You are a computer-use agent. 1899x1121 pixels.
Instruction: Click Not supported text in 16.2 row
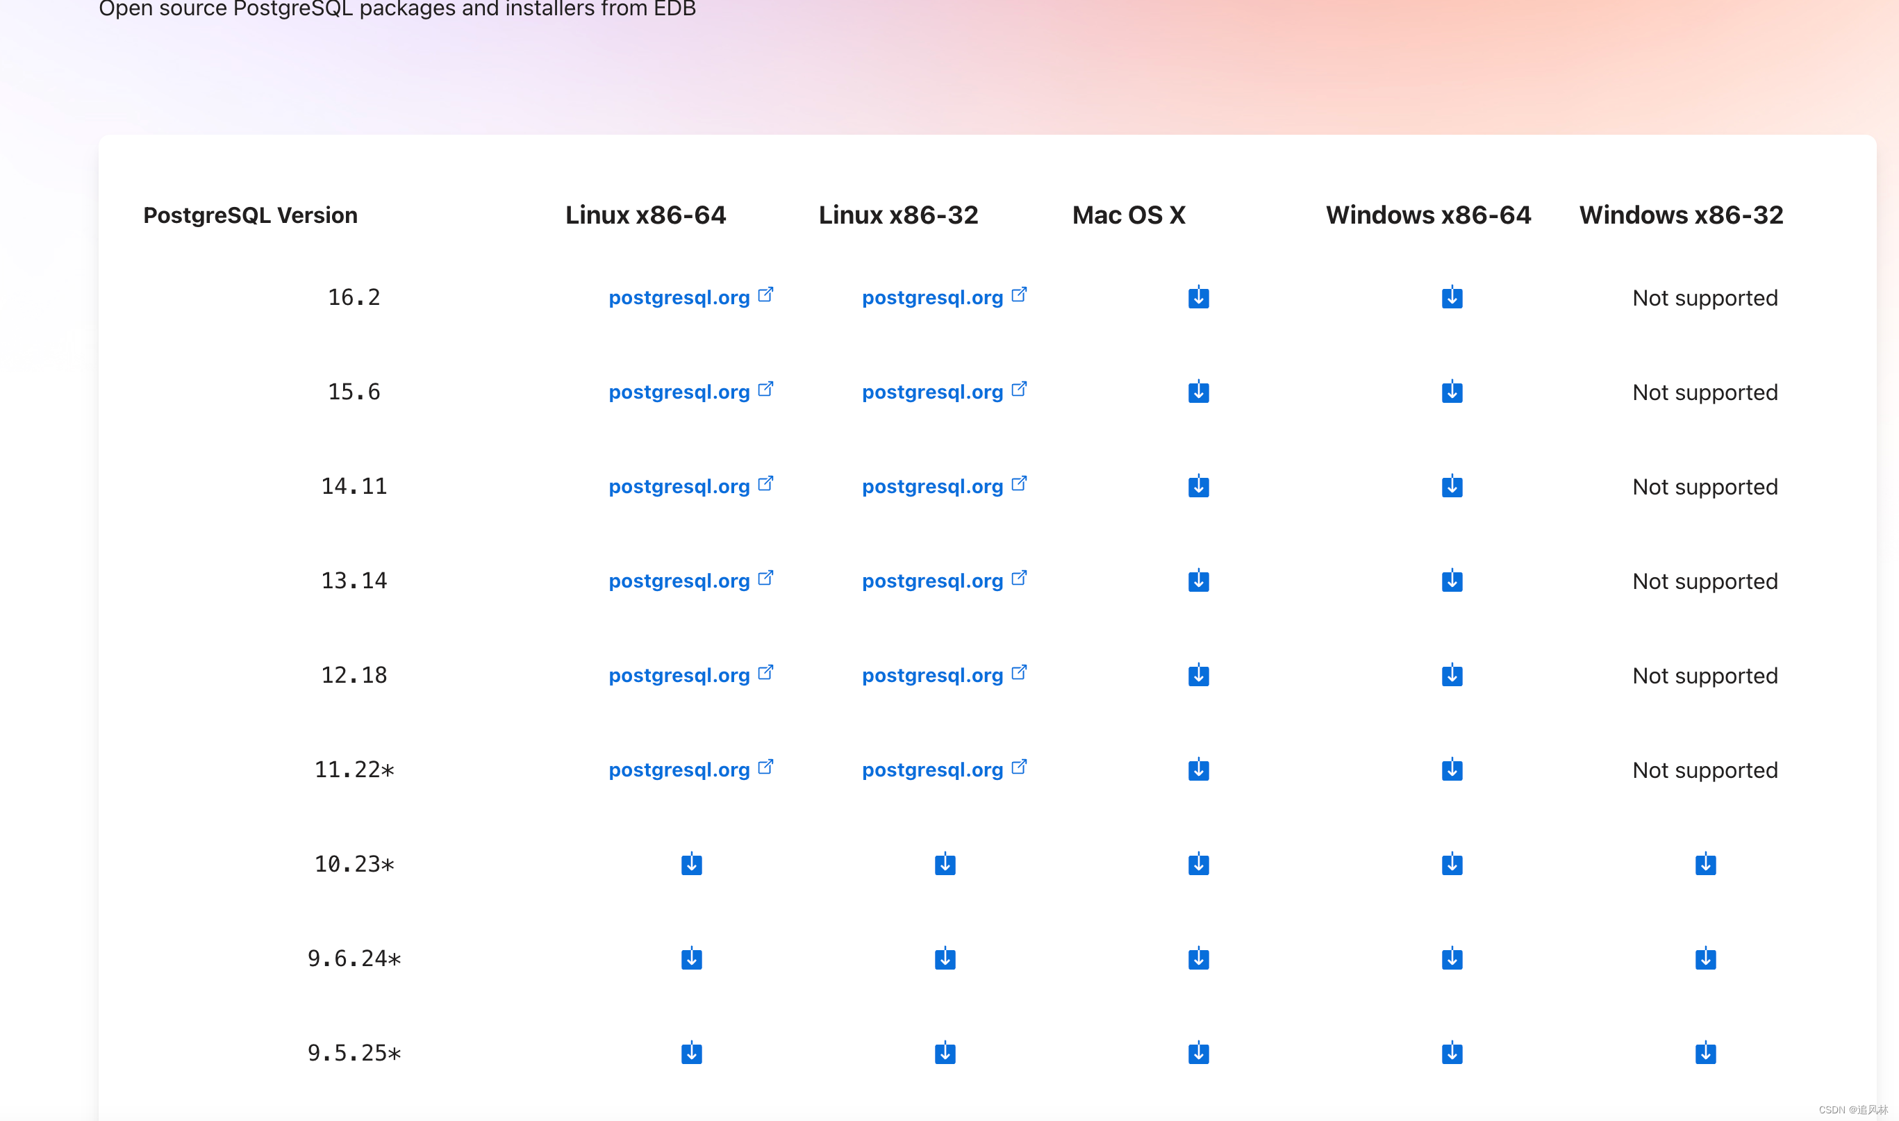pos(1705,299)
